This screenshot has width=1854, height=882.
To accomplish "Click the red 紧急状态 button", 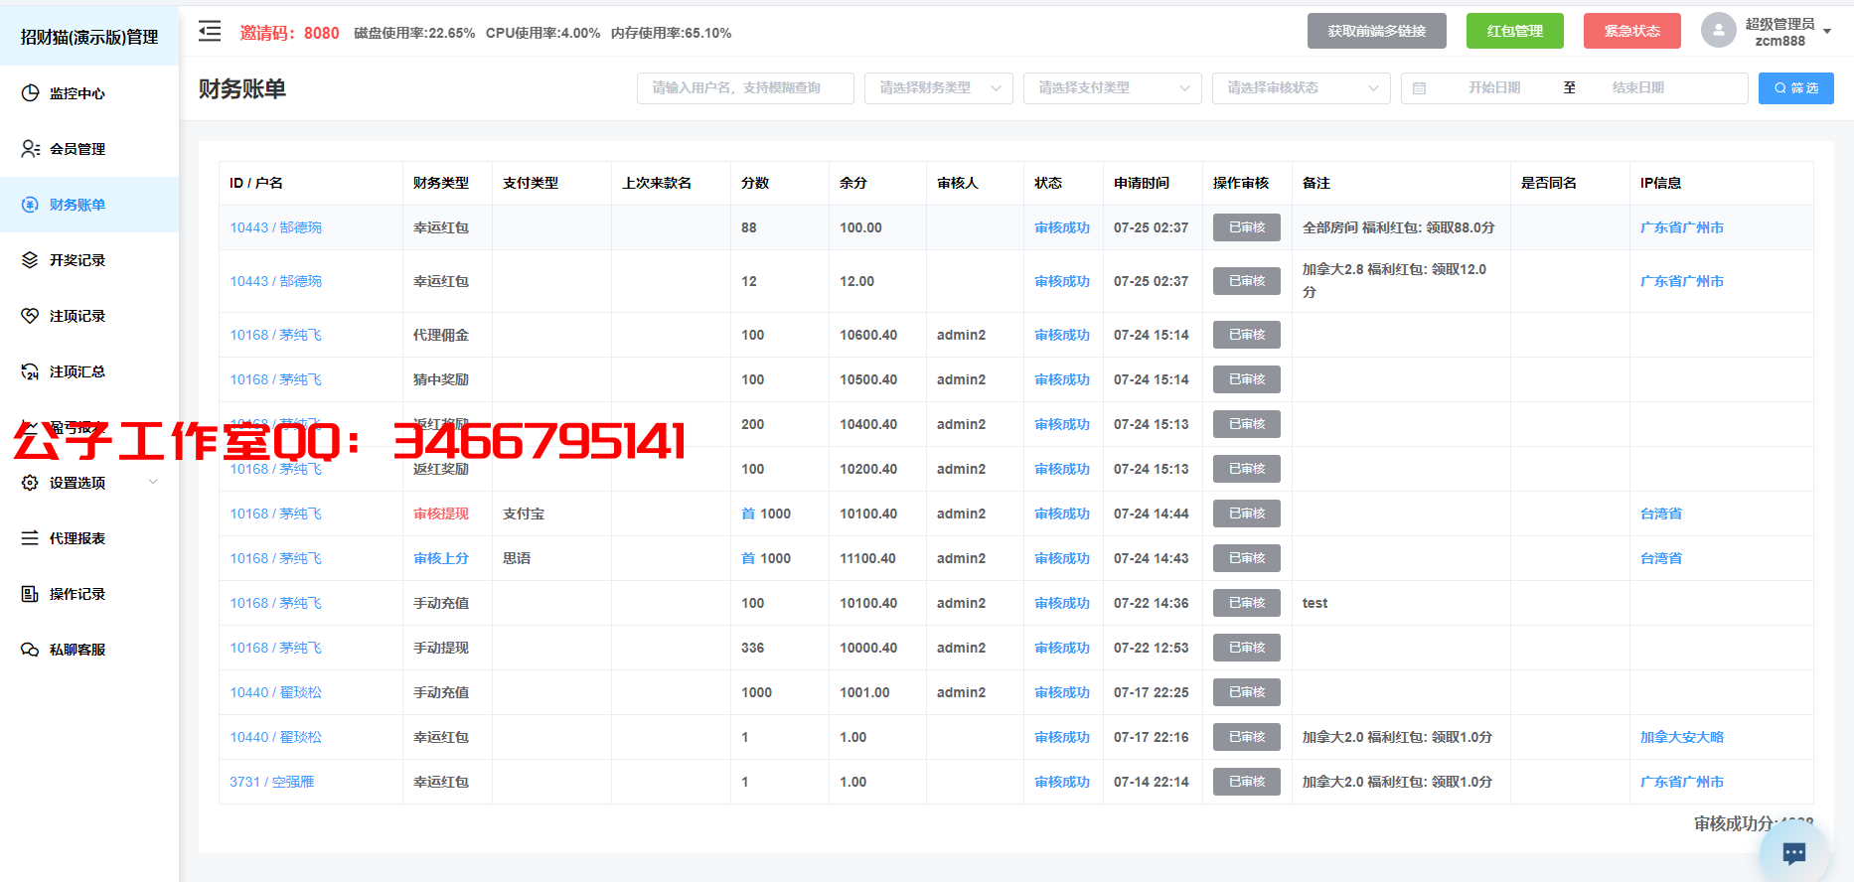I will point(1631,31).
